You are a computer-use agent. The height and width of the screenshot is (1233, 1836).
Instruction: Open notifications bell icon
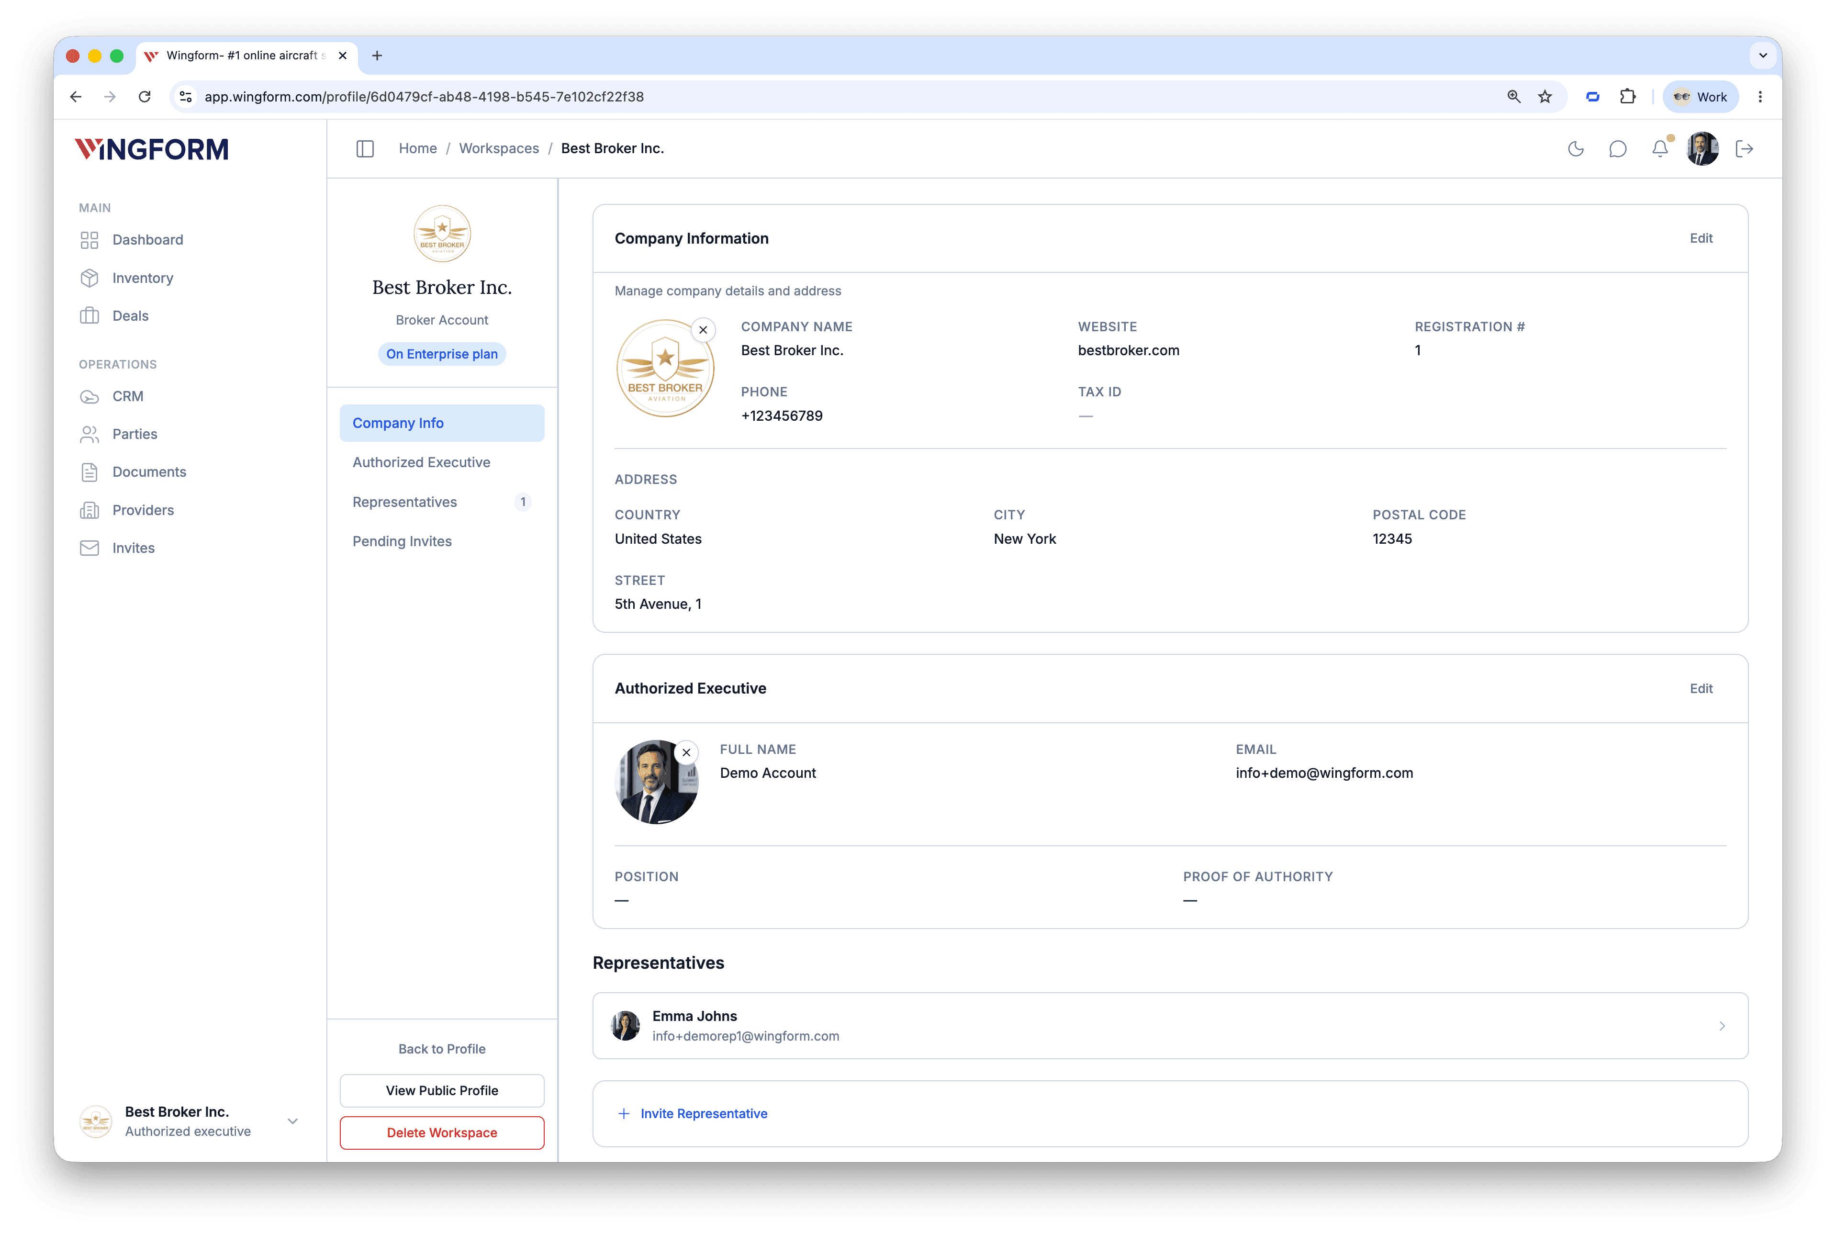click(x=1660, y=148)
